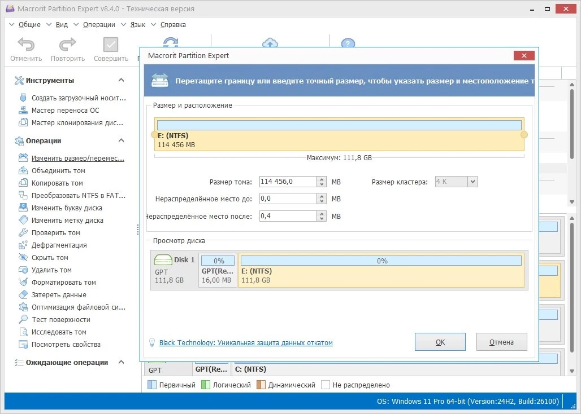Collapse the Инструменты section chevron
This screenshot has height=414, width=581.
(x=121, y=80)
